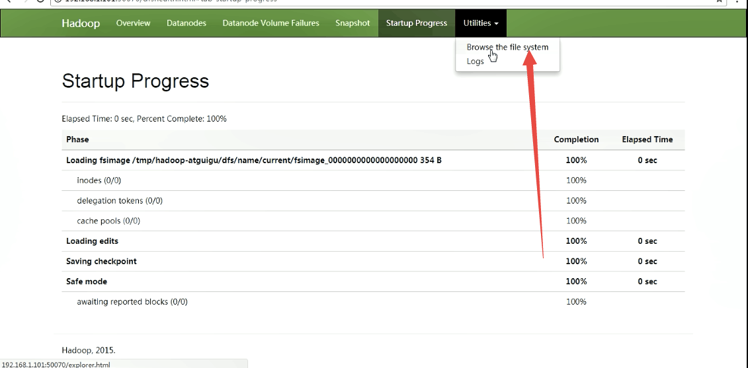This screenshot has width=748, height=368.
Task: Select the Loading fsimage phase row text
Action: tap(254, 160)
